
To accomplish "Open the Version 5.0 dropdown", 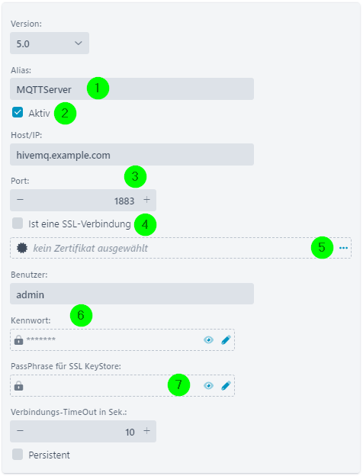I will coord(50,43).
